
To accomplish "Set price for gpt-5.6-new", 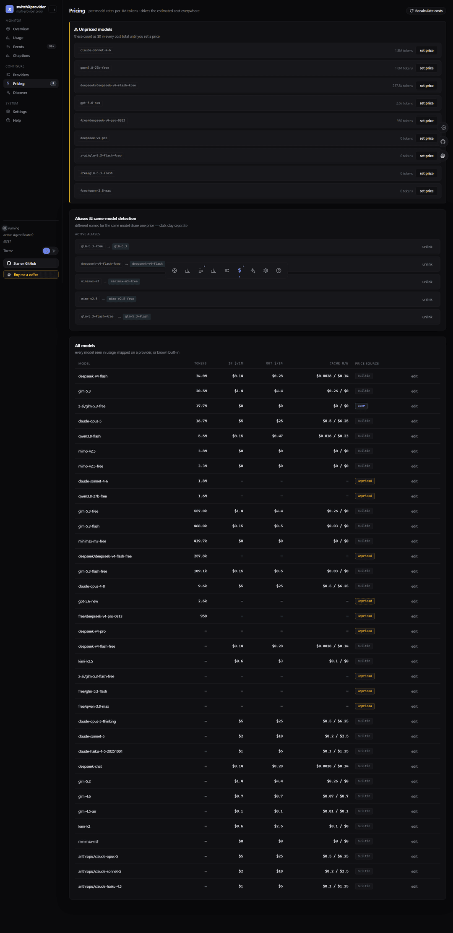I will pyautogui.click(x=427, y=103).
